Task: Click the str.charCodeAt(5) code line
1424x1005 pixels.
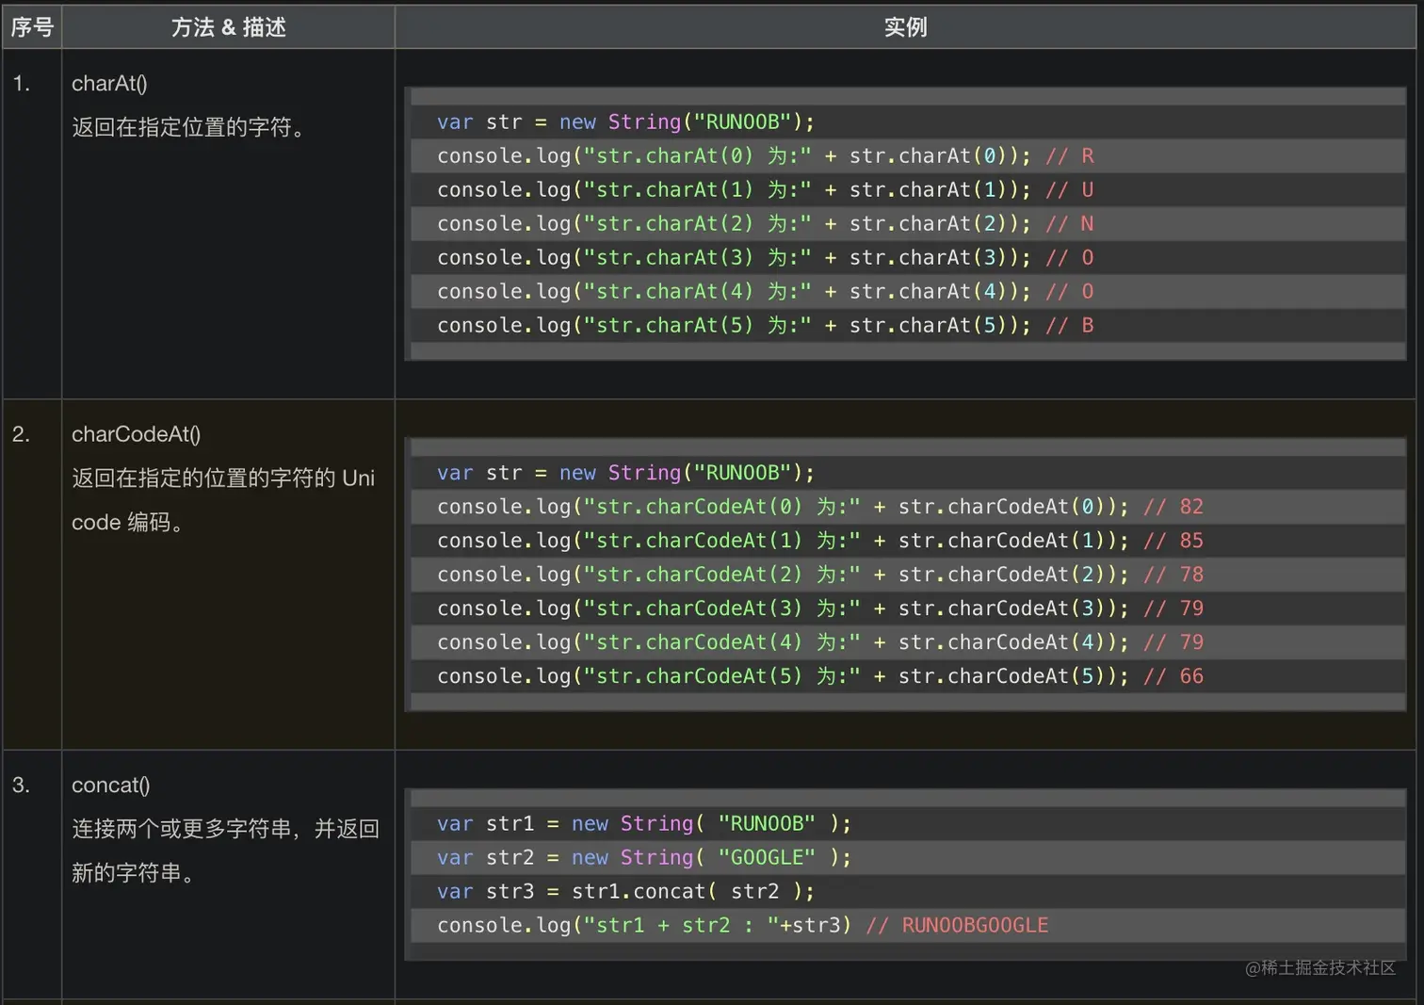Action: [820, 675]
